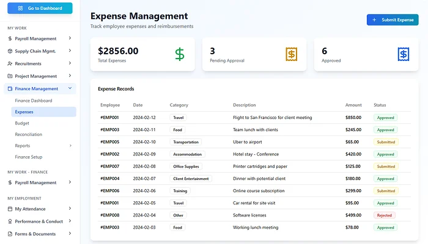Image resolution: width=428 pixels, height=244 pixels.
Task: Click the Client Entertainment category tag
Action: tap(191, 179)
